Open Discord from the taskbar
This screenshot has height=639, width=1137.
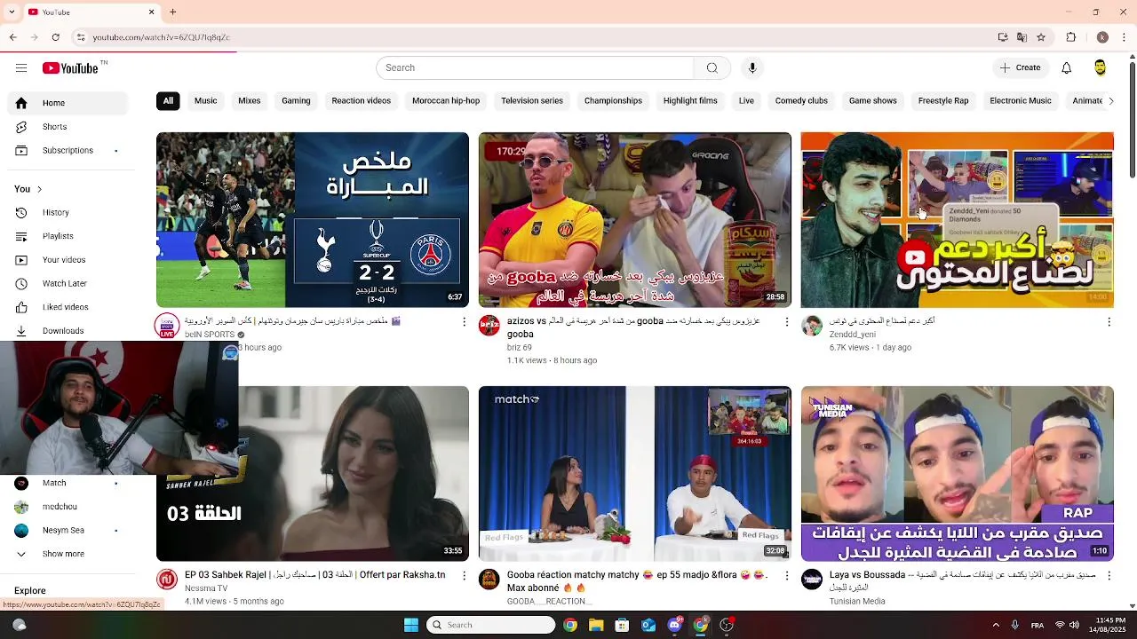point(674,625)
